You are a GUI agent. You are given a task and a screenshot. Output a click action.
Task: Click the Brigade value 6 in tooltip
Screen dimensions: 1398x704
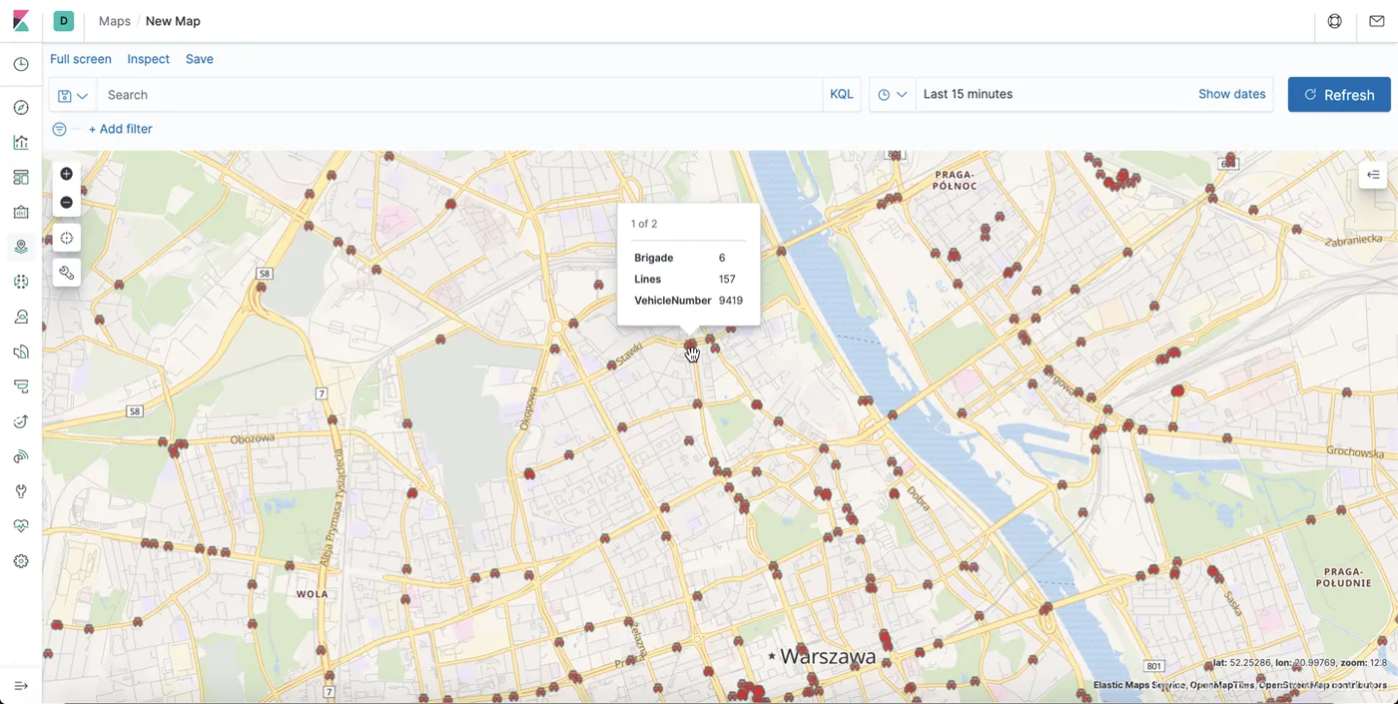click(x=722, y=258)
